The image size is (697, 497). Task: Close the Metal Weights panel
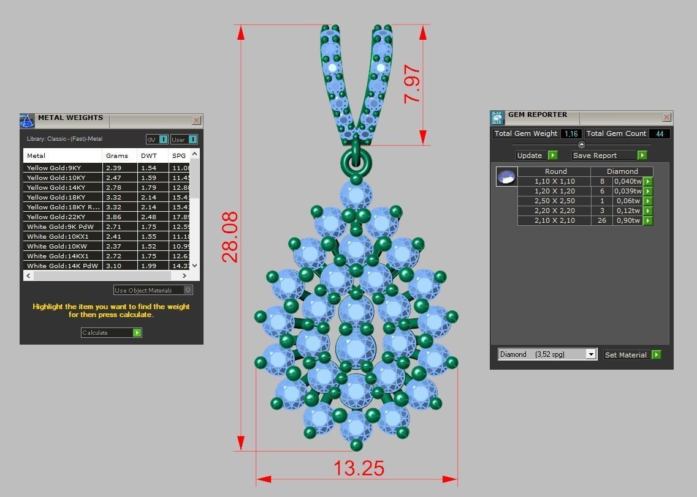point(197,120)
